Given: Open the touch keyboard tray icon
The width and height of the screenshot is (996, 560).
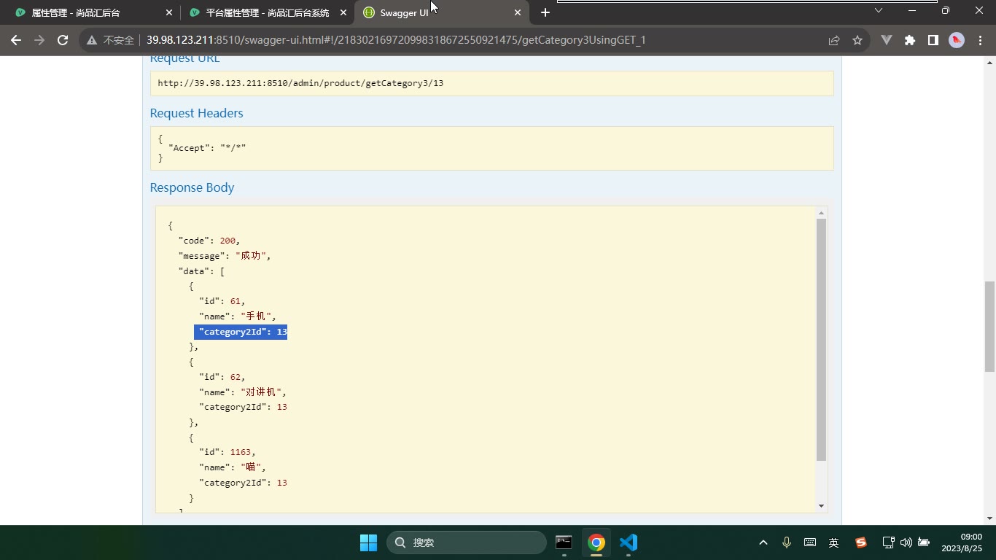Looking at the screenshot, I should [810, 542].
